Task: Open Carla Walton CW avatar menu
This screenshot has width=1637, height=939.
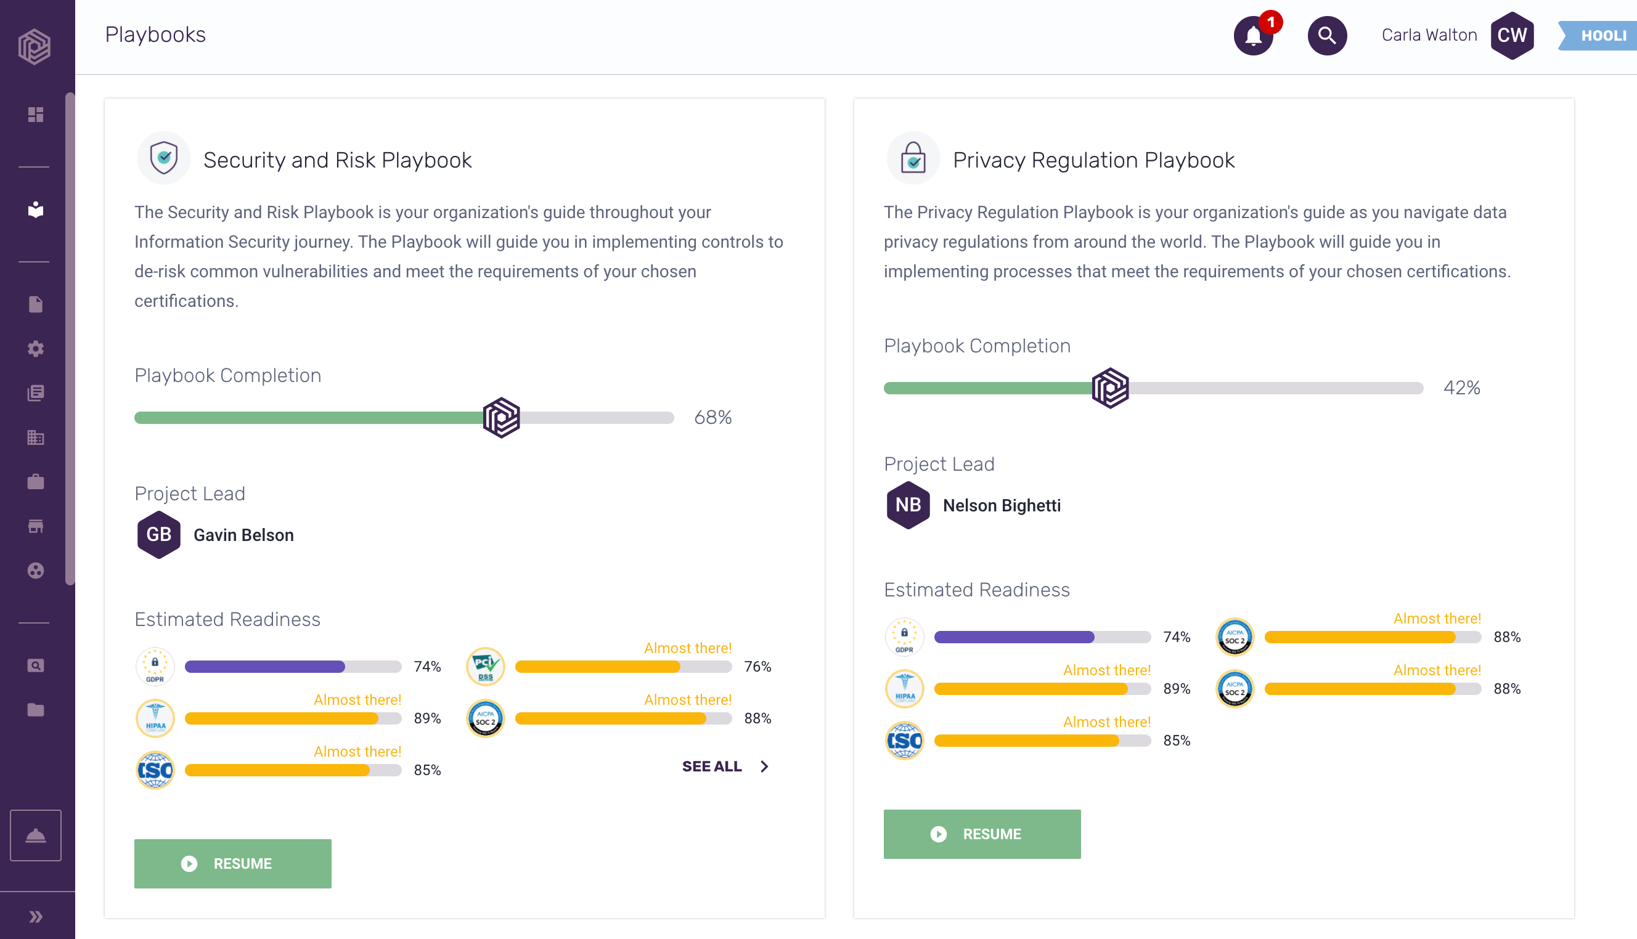Action: pyautogui.click(x=1511, y=36)
